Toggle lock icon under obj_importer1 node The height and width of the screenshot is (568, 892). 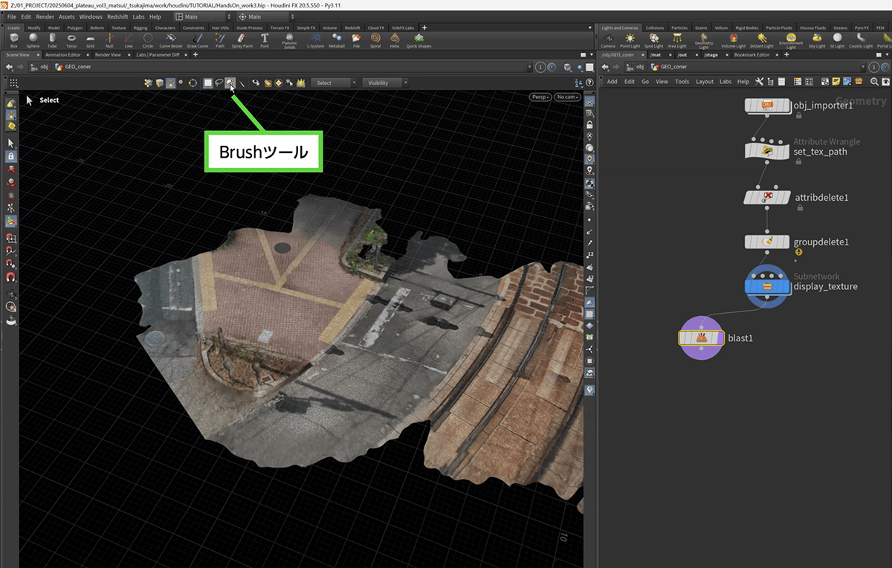point(798,116)
